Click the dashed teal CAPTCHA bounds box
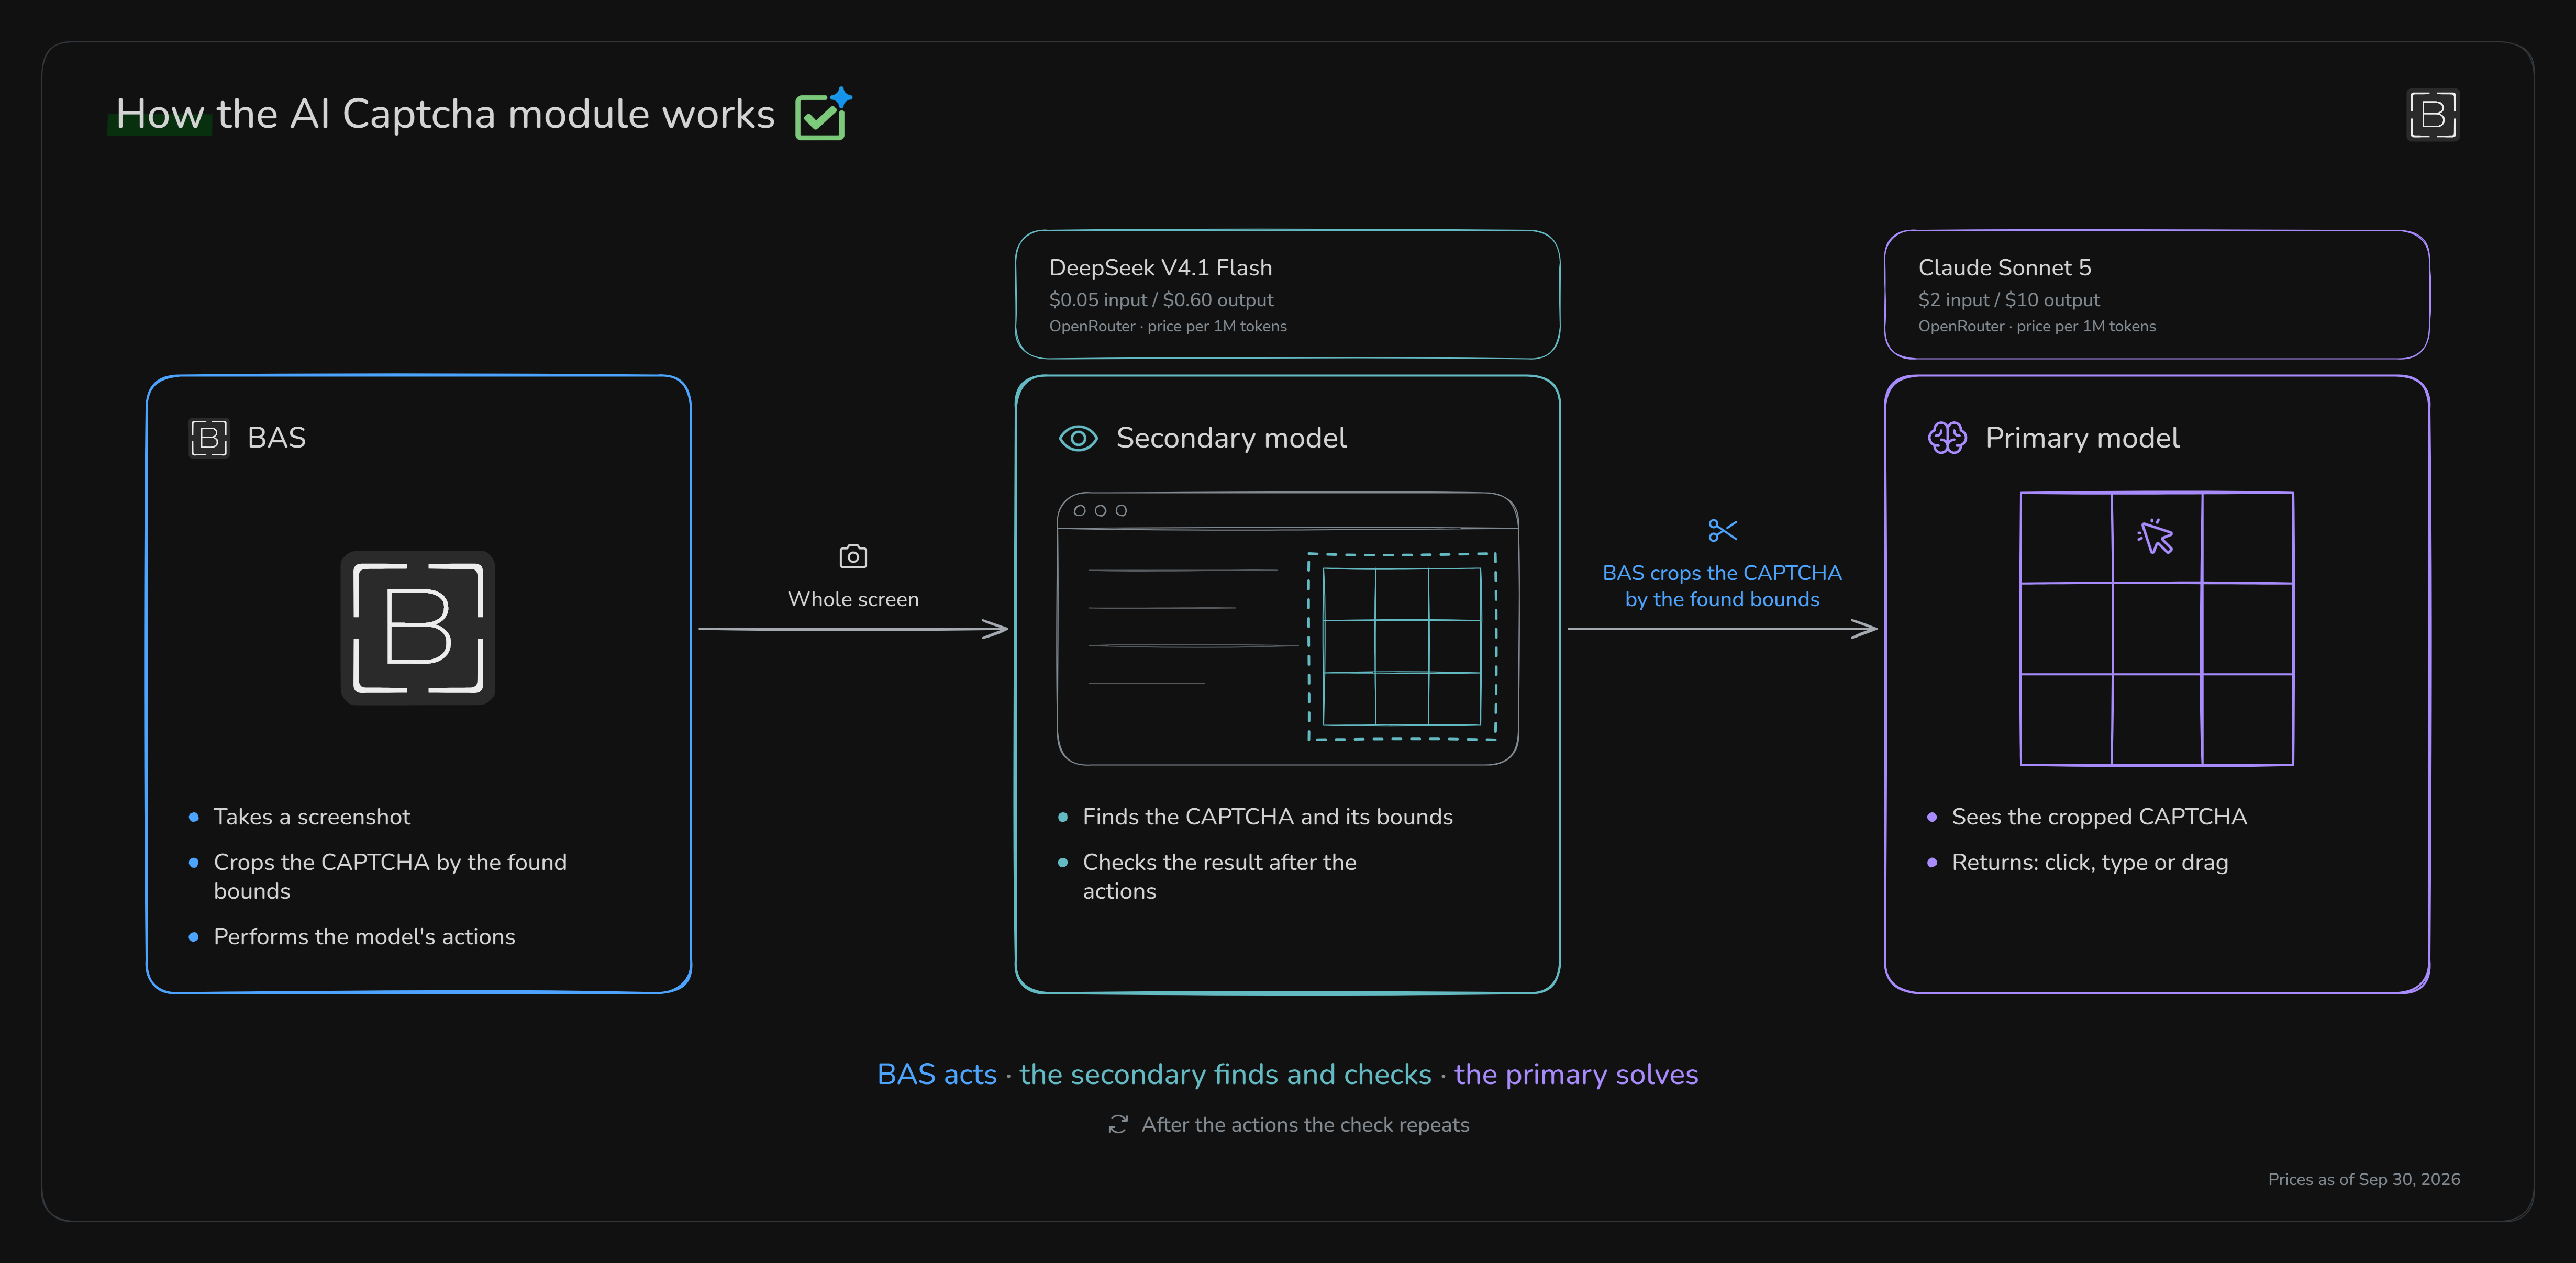2576x1263 pixels. 1402,647
